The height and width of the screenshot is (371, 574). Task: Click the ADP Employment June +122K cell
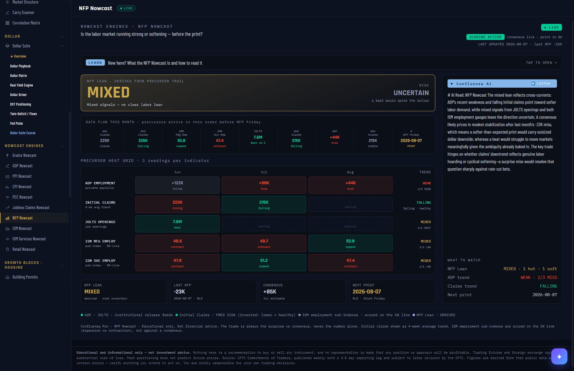(177, 185)
